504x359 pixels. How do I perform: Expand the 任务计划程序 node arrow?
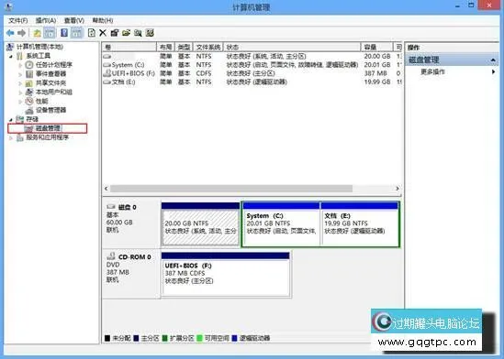pyautogui.click(x=20, y=65)
